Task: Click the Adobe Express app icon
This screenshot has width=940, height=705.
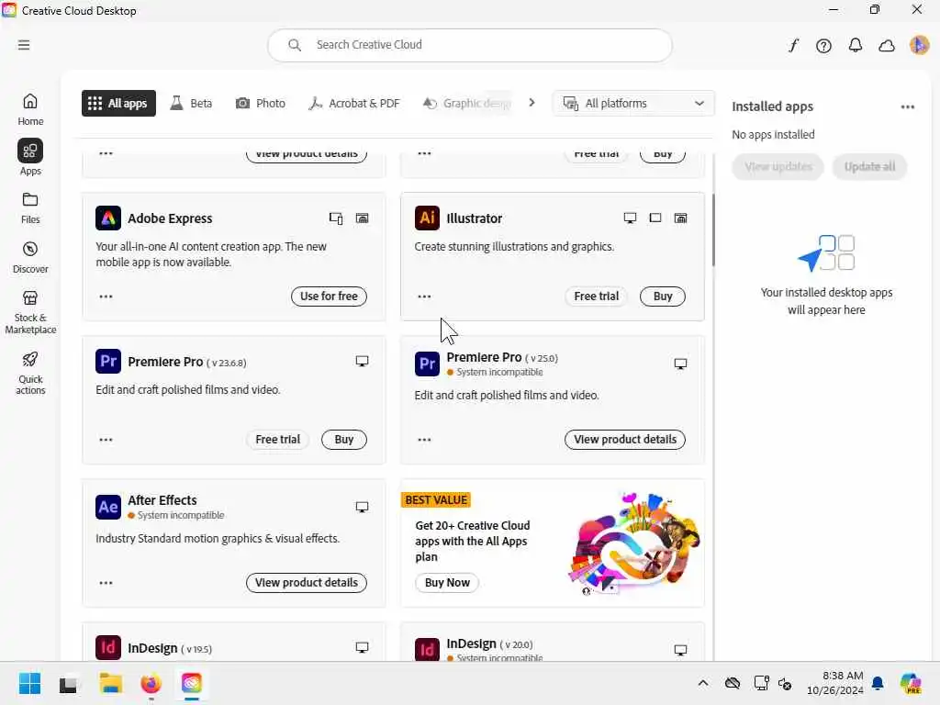Action: point(108,218)
